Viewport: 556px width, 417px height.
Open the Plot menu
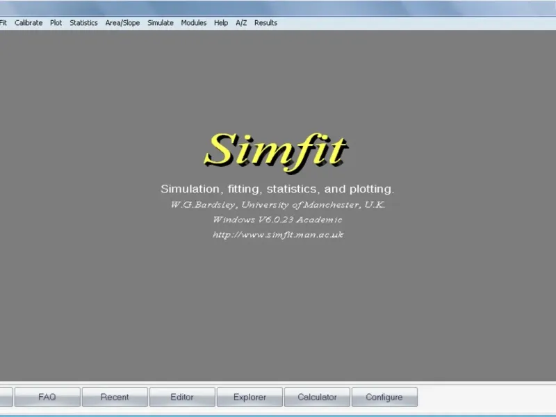click(x=56, y=23)
